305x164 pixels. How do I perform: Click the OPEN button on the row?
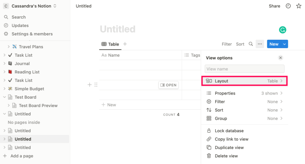(168, 85)
